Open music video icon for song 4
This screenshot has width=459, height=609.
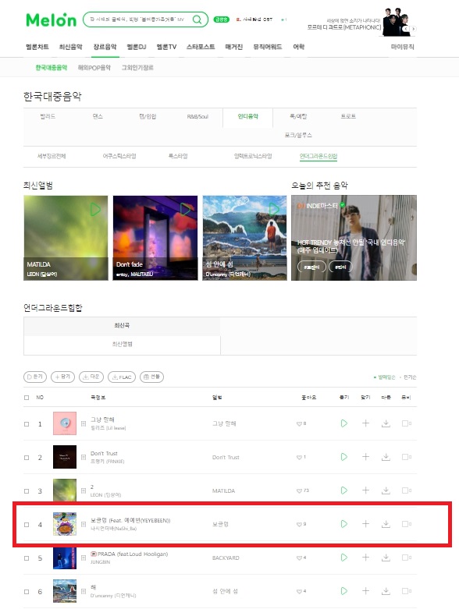[406, 524]
